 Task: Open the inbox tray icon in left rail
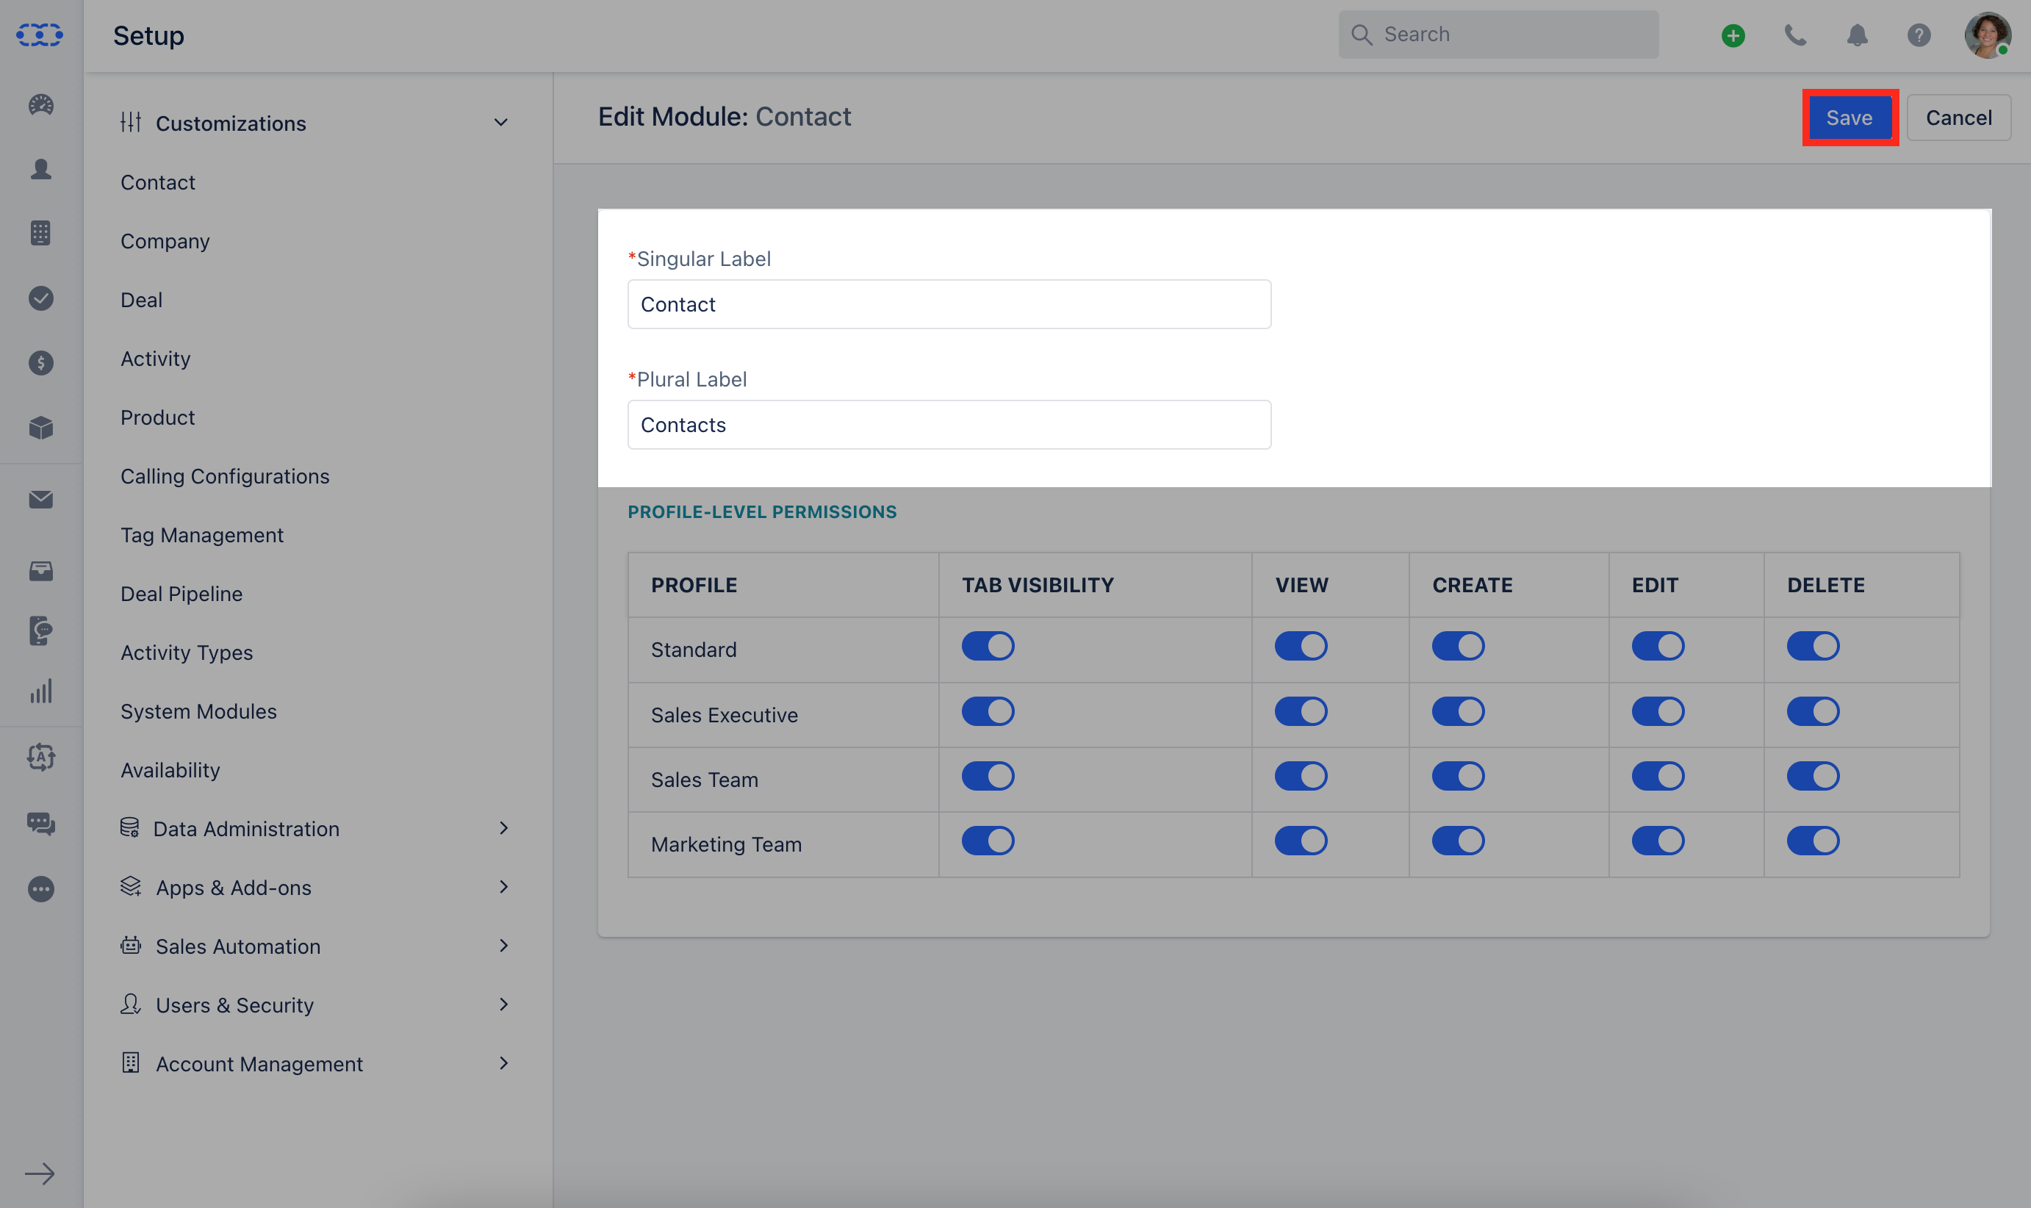point(40,571)
